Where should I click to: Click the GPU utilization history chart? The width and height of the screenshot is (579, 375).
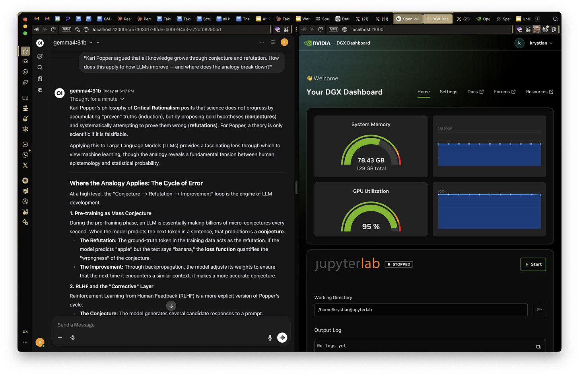pyautogui.click(x=489, y=210)
